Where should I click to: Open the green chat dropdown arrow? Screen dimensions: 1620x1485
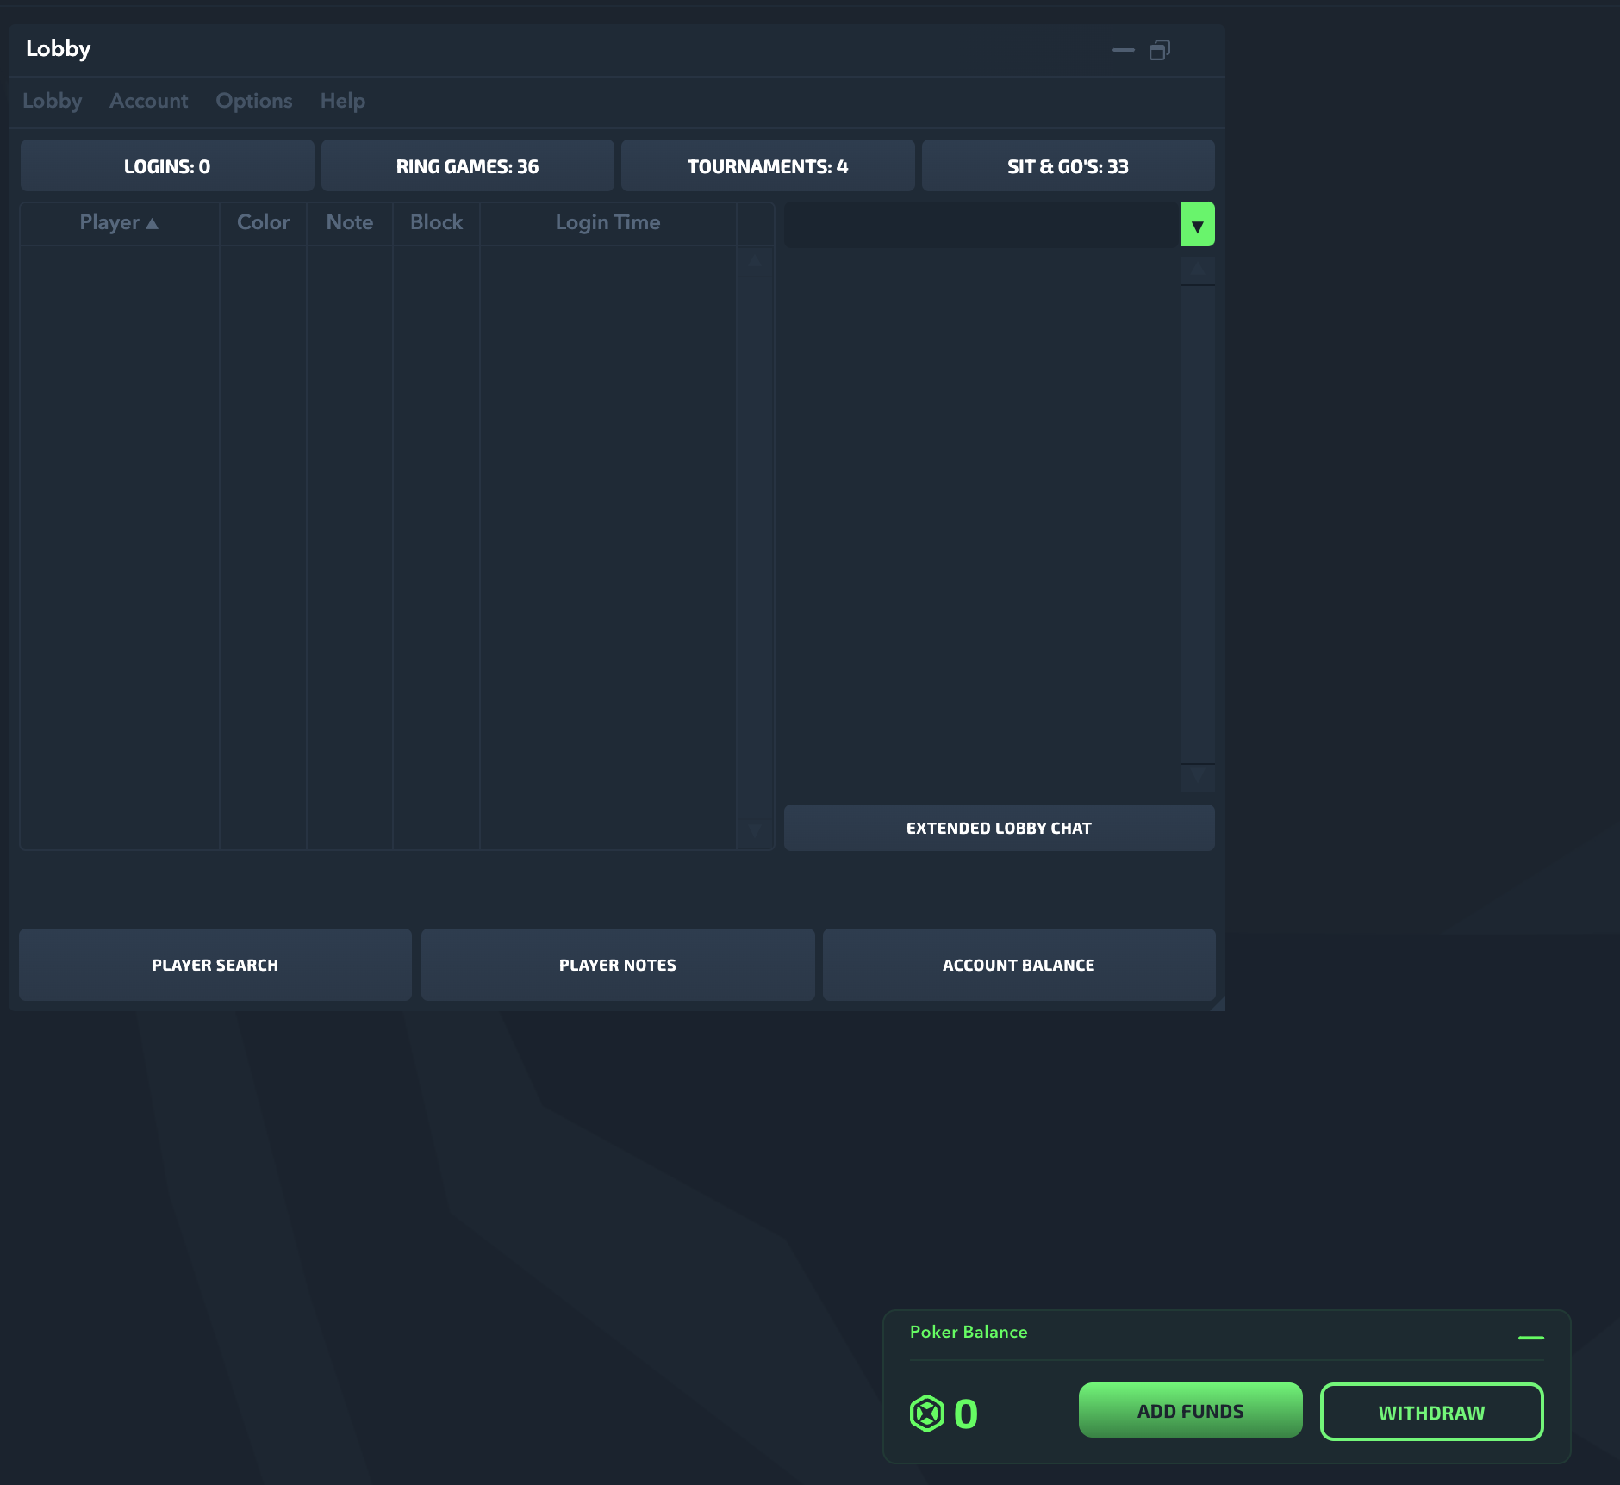pyautogui.click(x=1197, y=225)
